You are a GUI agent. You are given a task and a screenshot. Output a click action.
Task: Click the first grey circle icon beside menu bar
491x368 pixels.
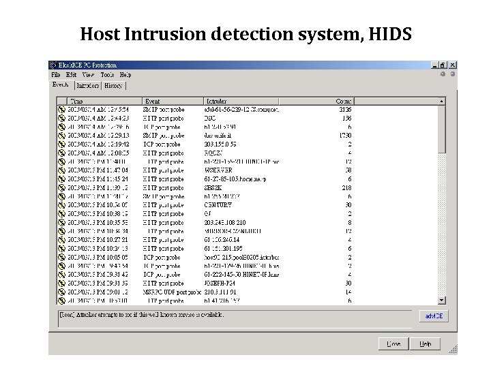(443, 74)
